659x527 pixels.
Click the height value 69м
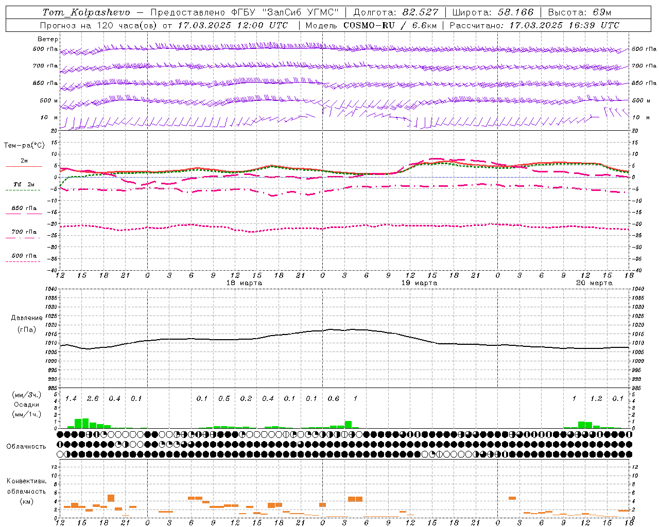tap(602, 12)
